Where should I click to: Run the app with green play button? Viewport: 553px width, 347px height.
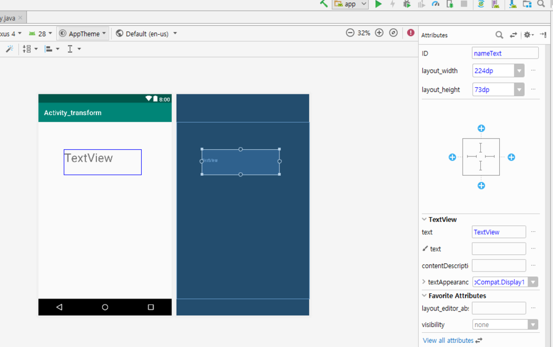(379, 4)
